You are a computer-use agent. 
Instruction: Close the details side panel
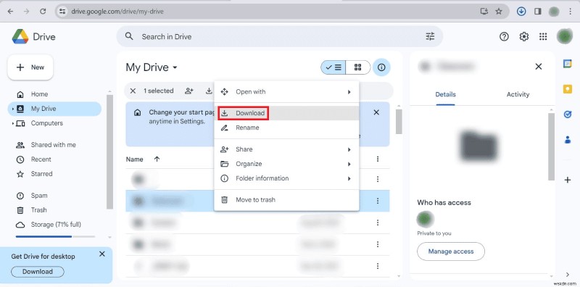(x=539, y=67)
